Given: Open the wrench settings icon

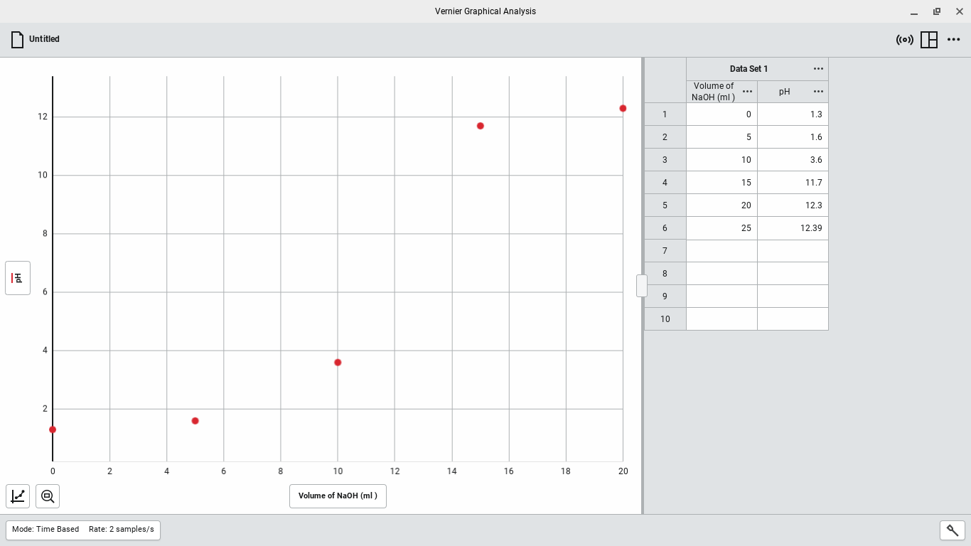Looking at the screenshot, I should (952, 530).
